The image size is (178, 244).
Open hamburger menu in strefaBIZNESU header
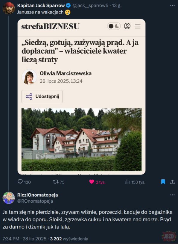pyautogui.click(x=138, y=26)
